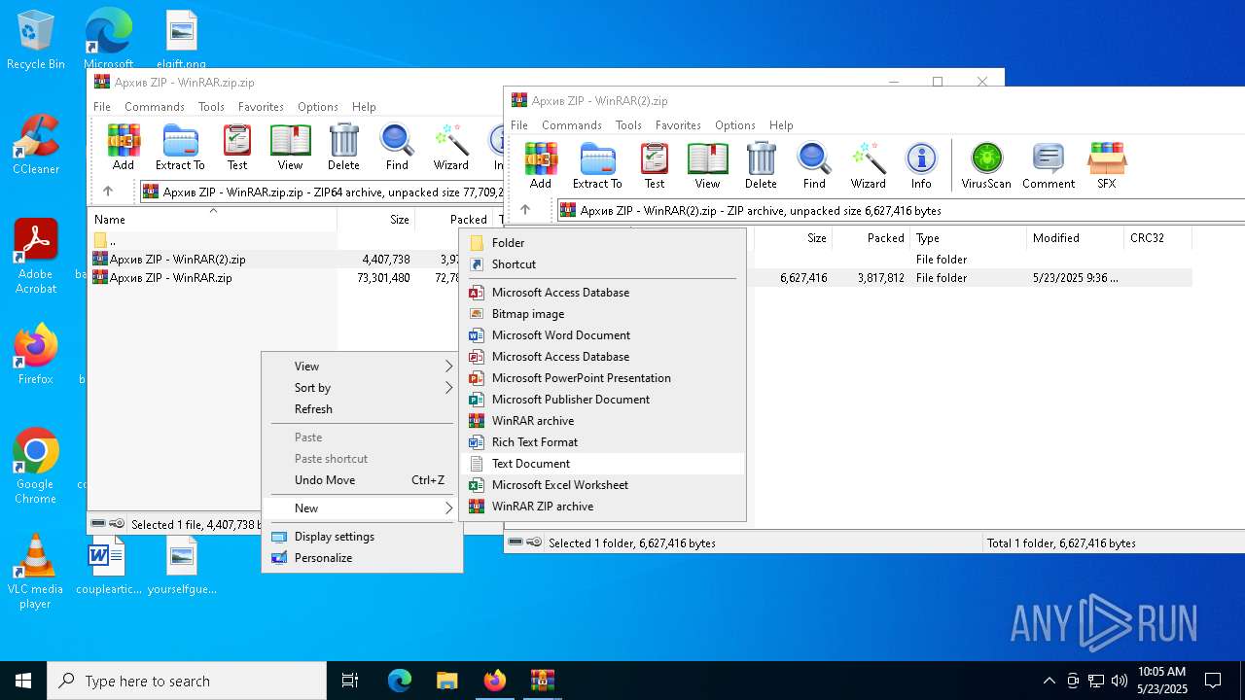Click the Windows Start button
Screen dimensions: 1245x700
23,681
